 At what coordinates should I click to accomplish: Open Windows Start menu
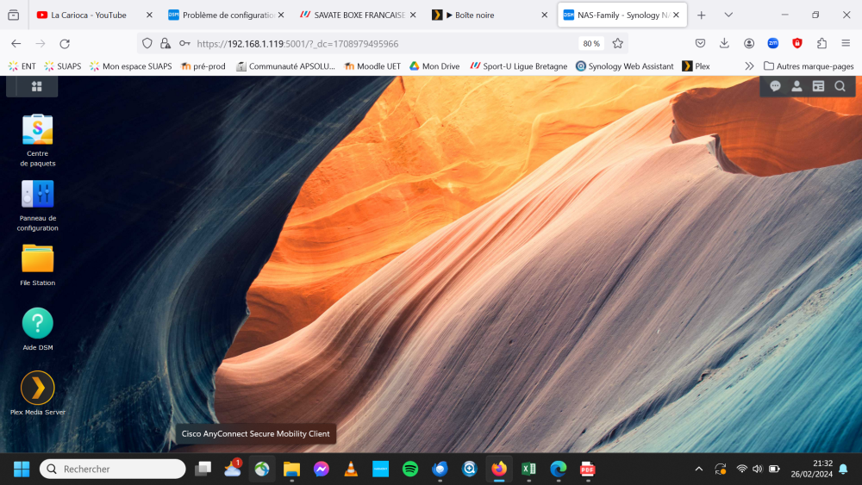click(x=22, y=469)
